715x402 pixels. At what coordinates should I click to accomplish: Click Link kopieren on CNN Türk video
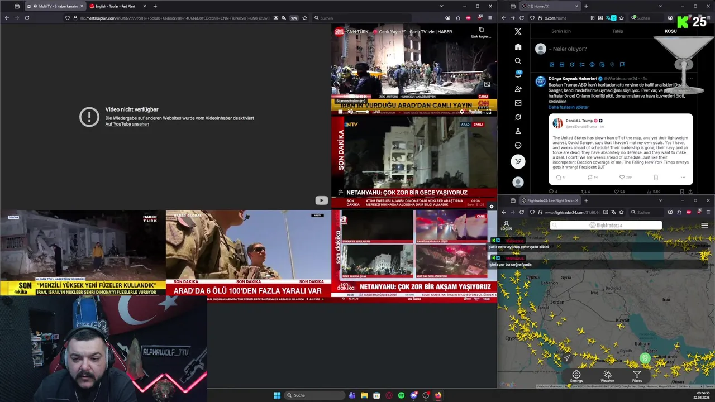481,32
